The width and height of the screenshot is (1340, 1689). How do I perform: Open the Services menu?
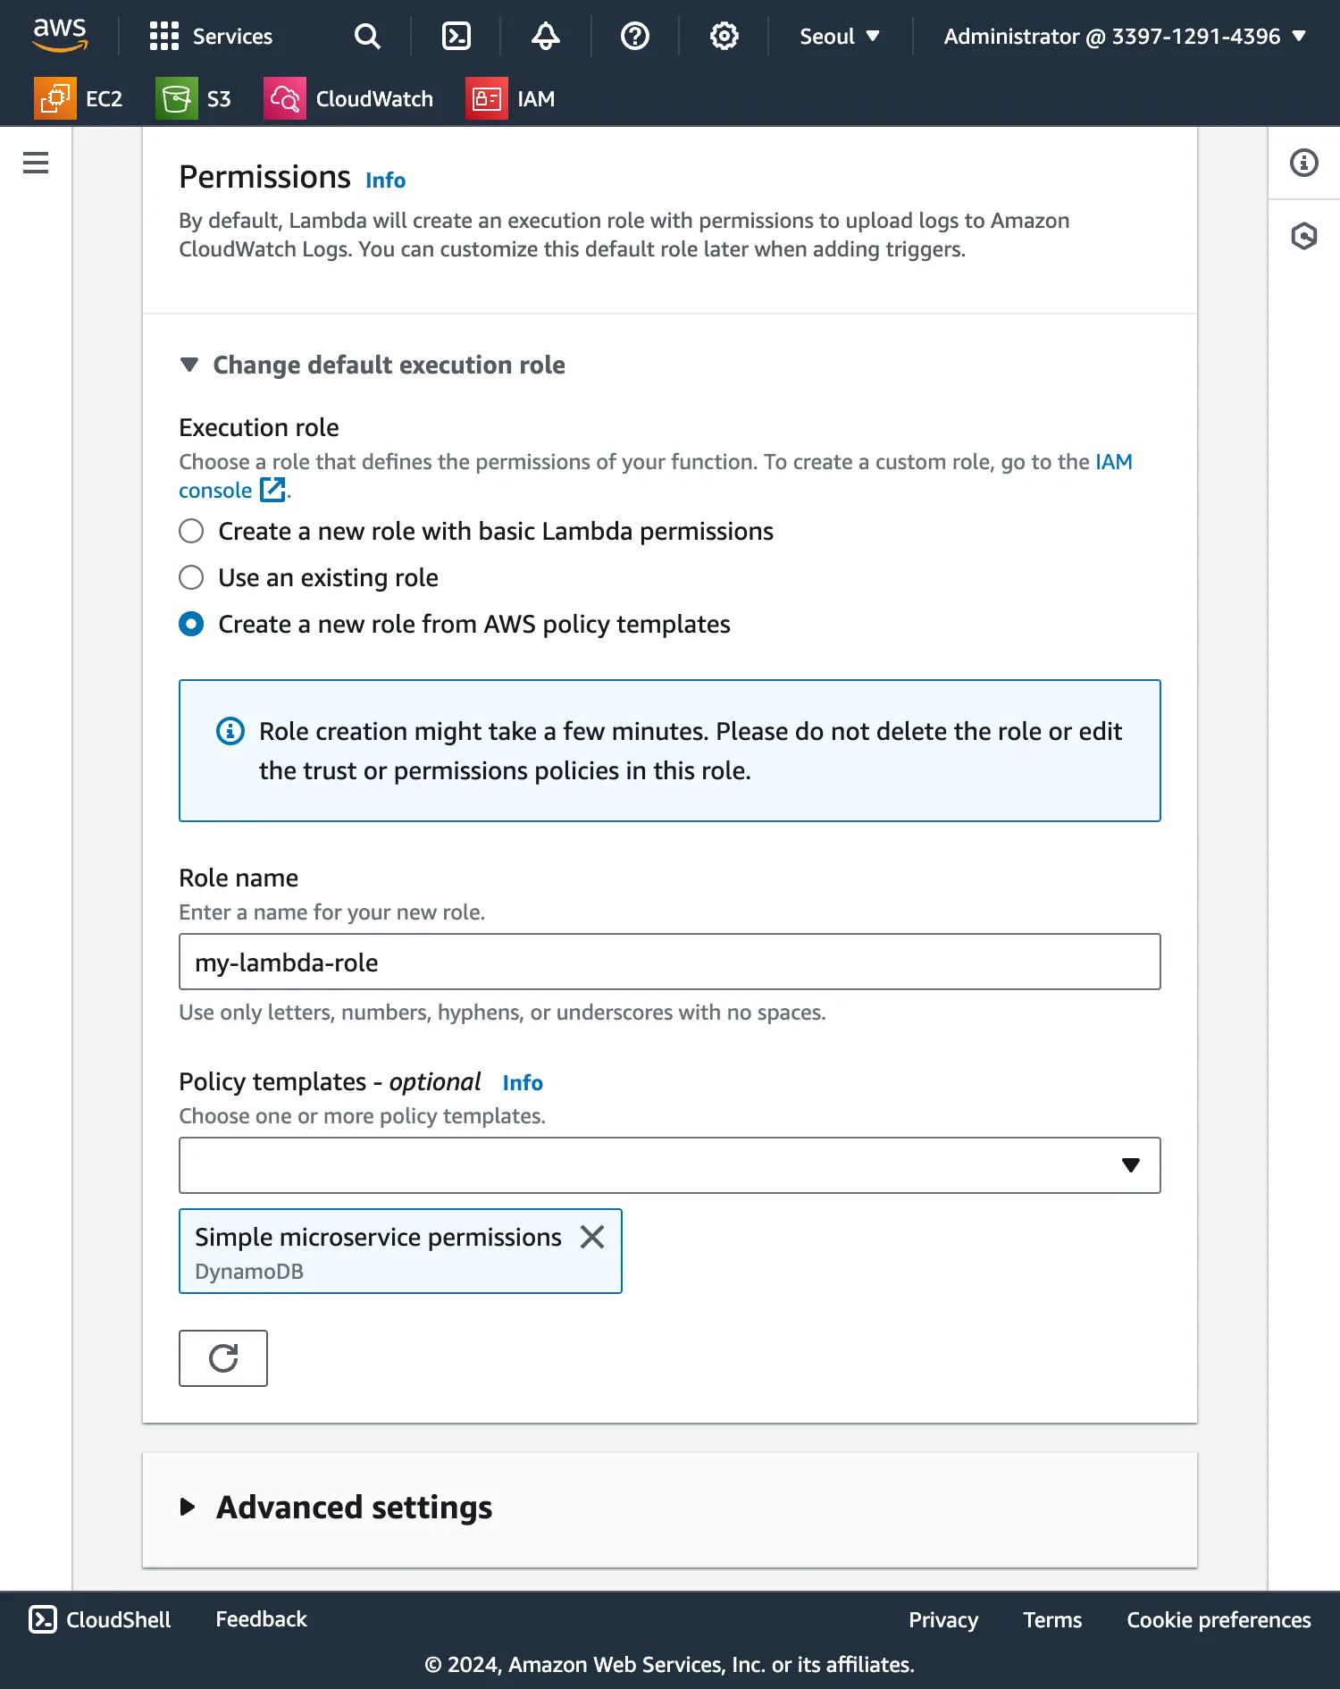click(x=211, y=36)
